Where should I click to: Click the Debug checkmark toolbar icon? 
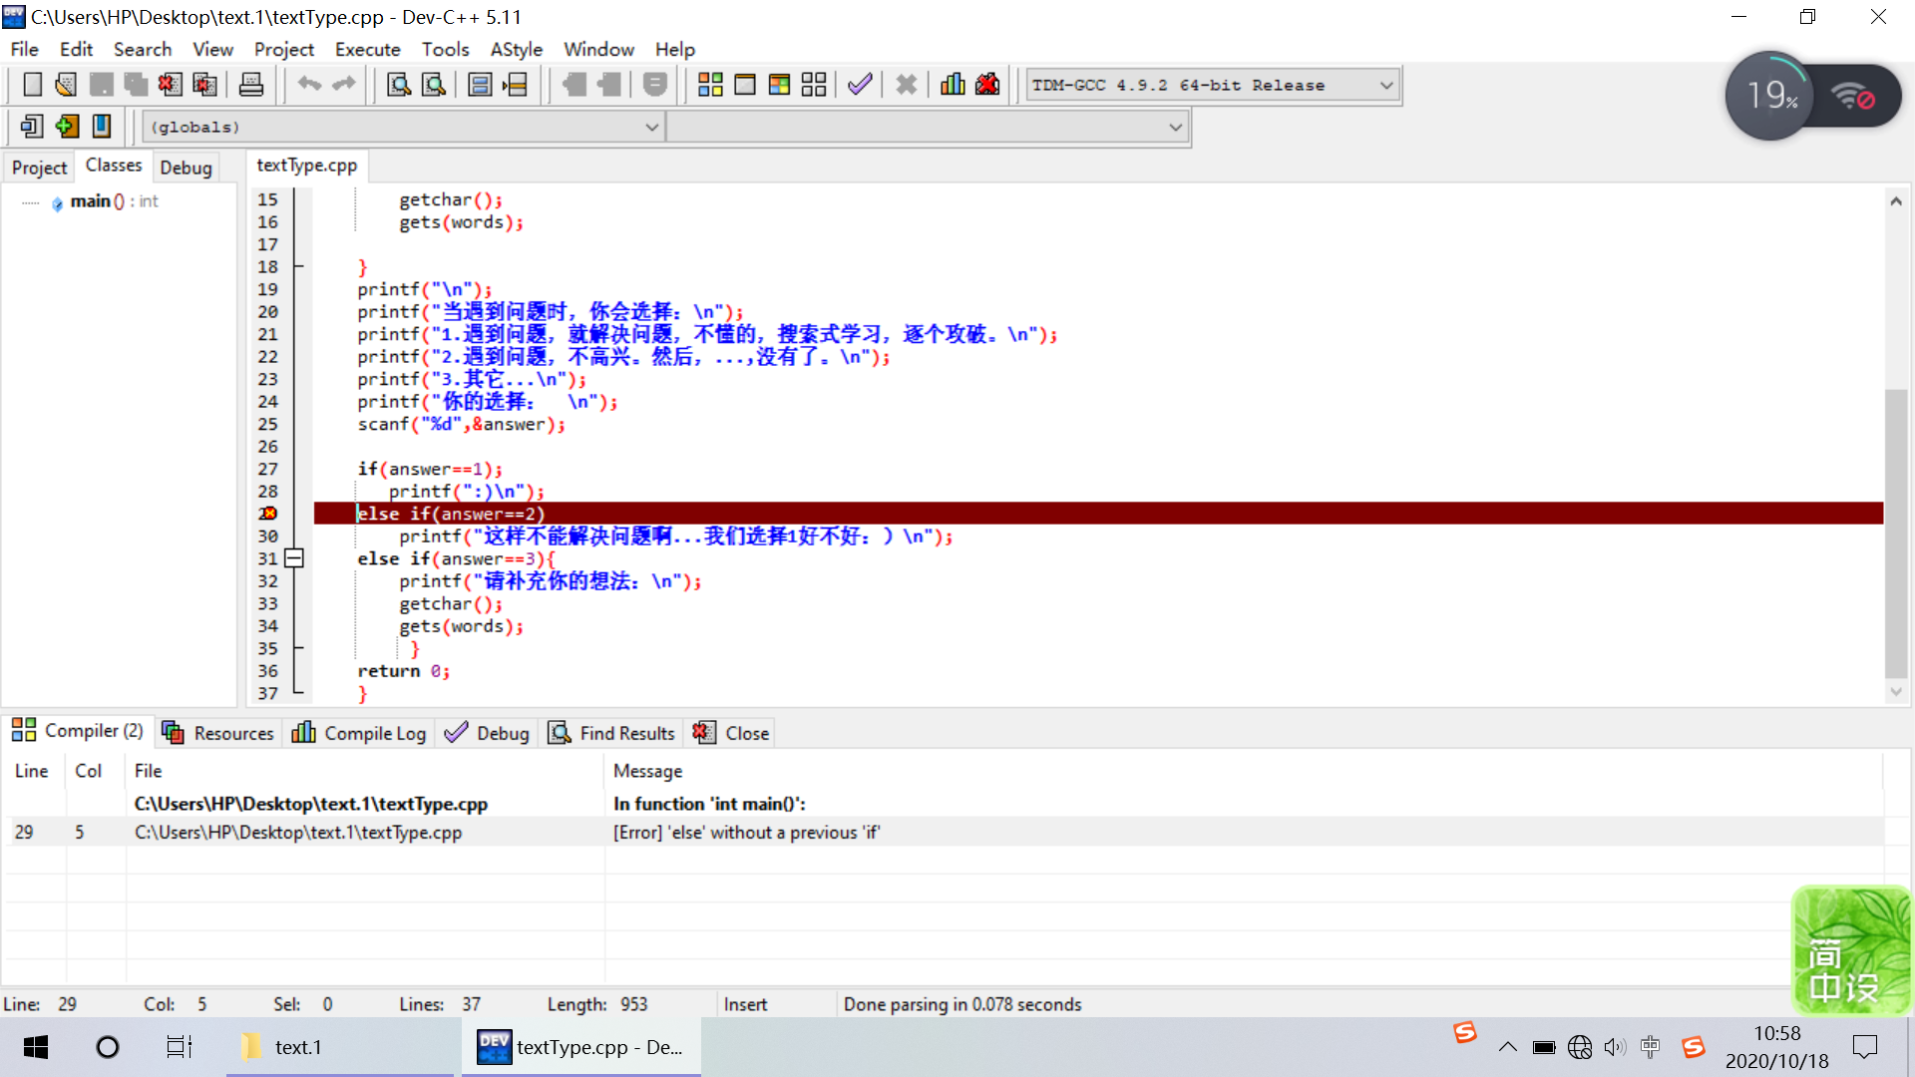pyautogui.click(x=860, y=85)
